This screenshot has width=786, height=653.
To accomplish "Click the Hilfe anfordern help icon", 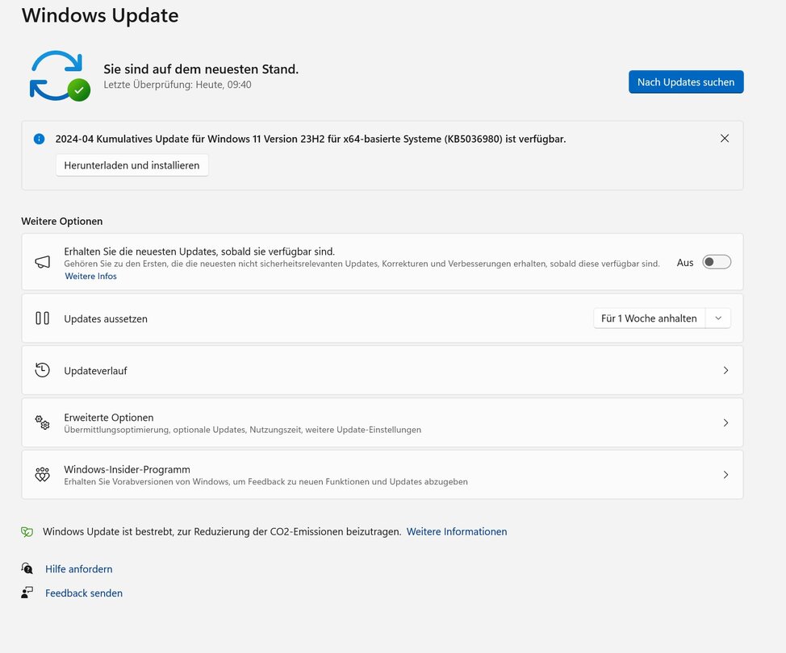I will 27,569.
